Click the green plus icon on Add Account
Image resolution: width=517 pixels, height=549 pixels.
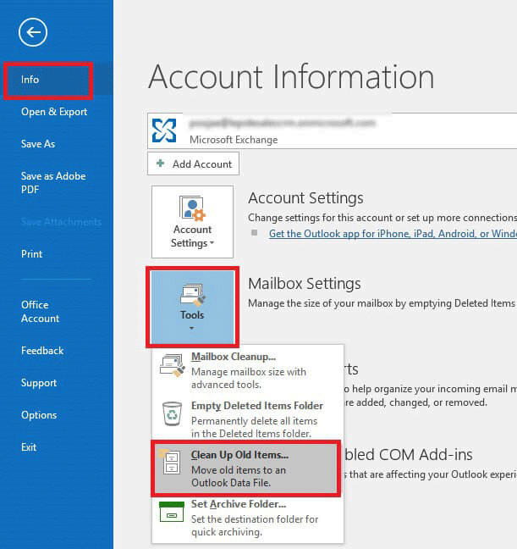160,164
